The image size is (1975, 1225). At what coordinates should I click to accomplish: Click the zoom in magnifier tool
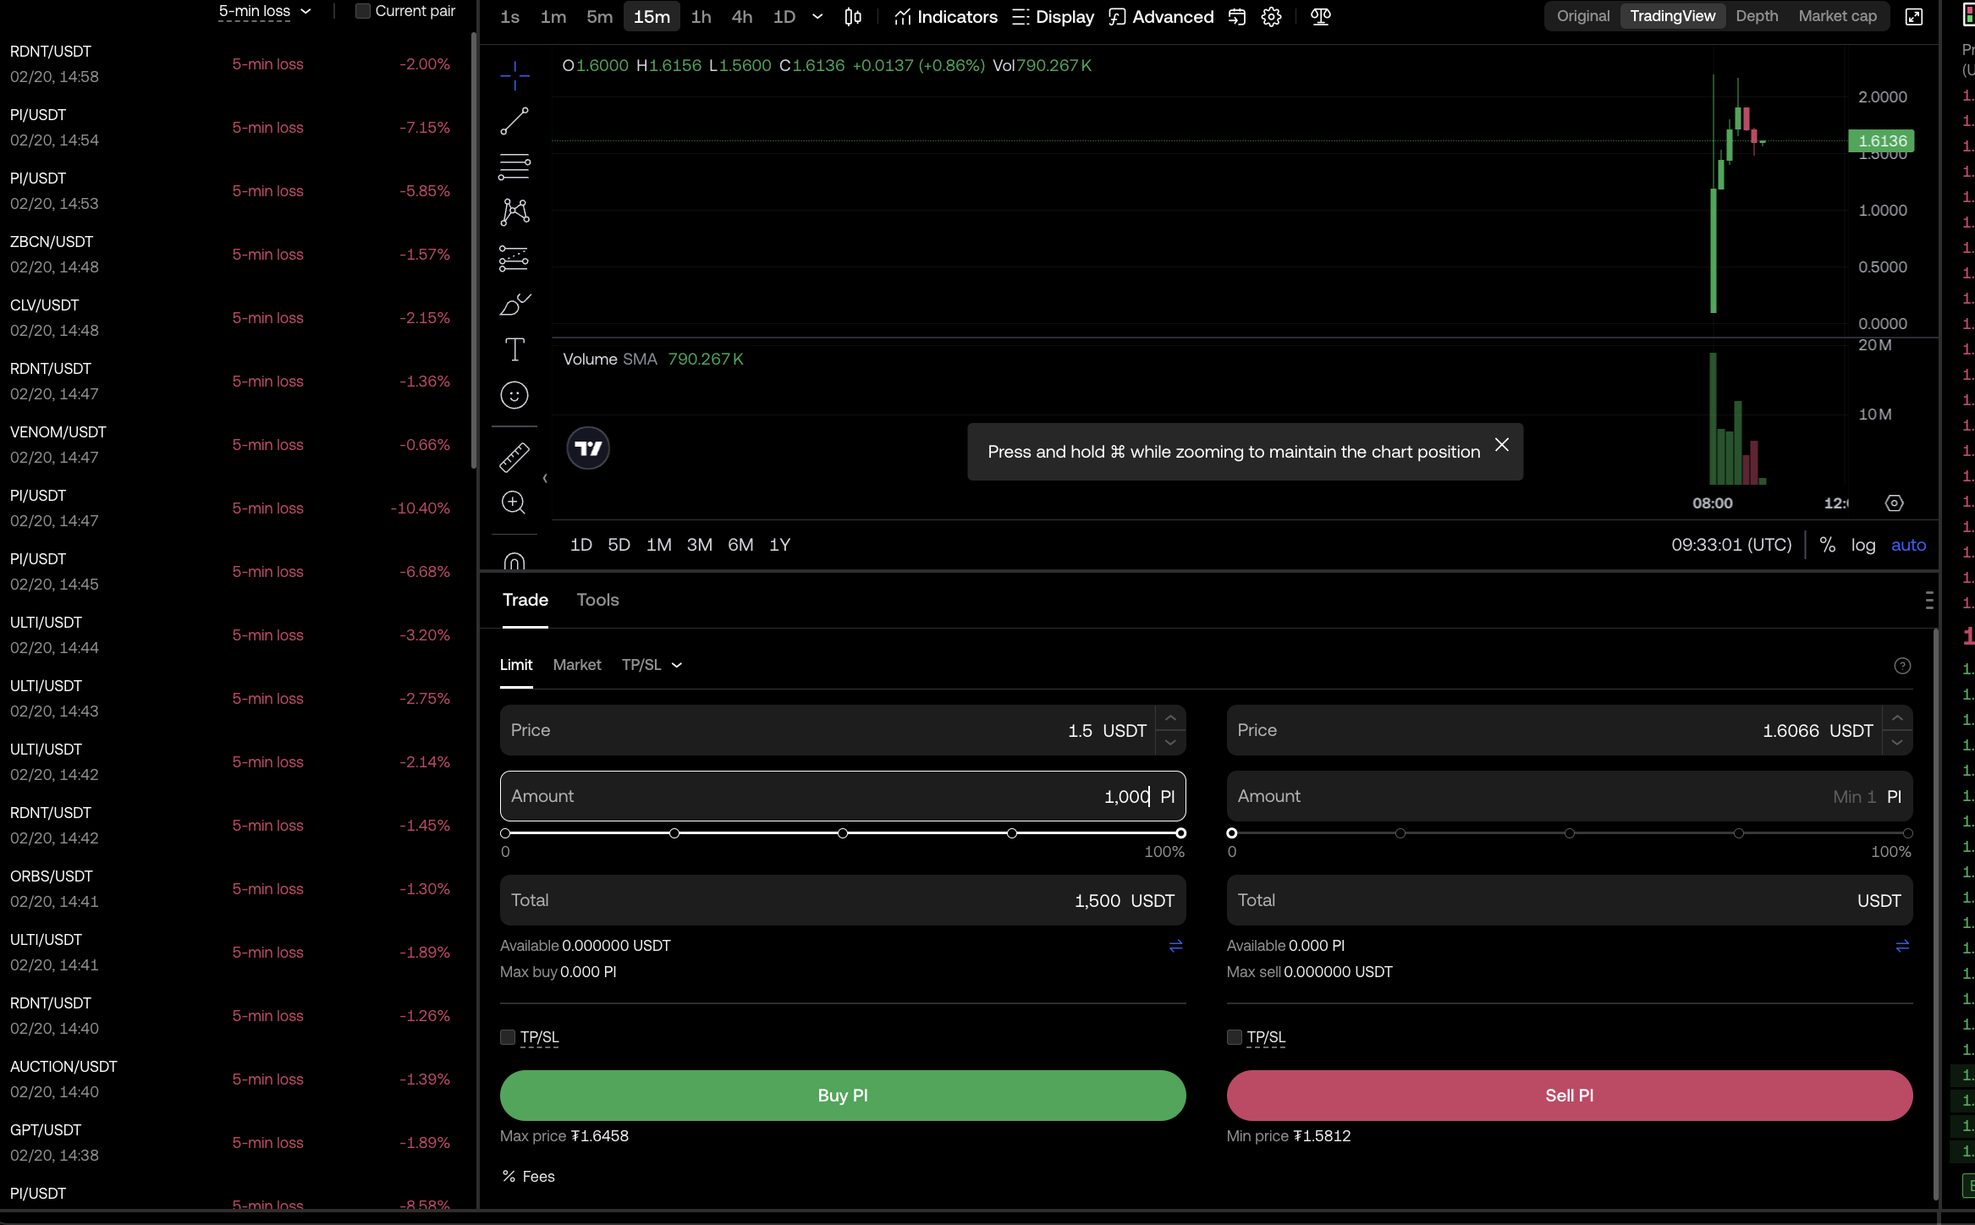(514, 503)
